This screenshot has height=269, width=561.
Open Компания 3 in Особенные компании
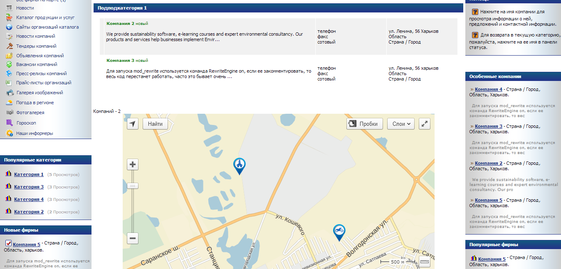(x=489, y=126)
